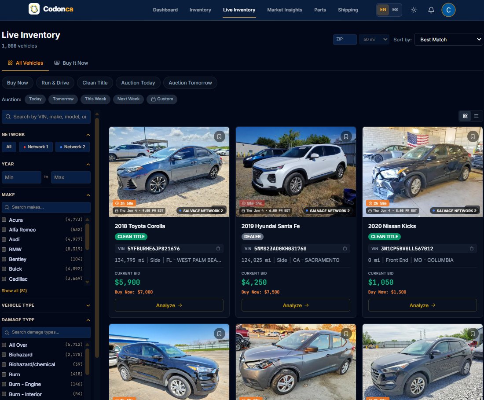The height and width of the screenshot is (400, 484).
Task: Apply the Run & Drive quick filter
Action: point(55,83)
